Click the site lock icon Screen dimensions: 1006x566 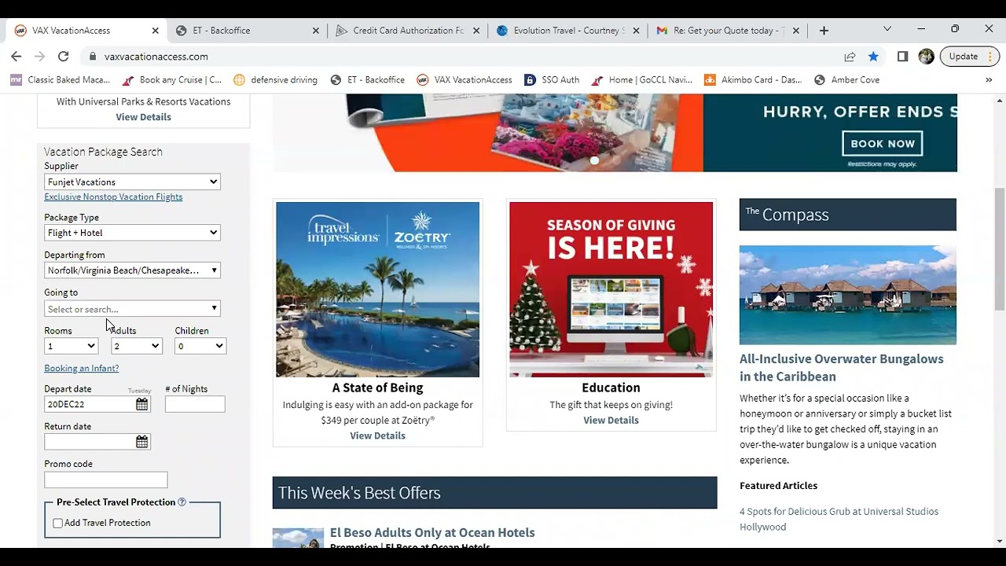coord(93,57)
